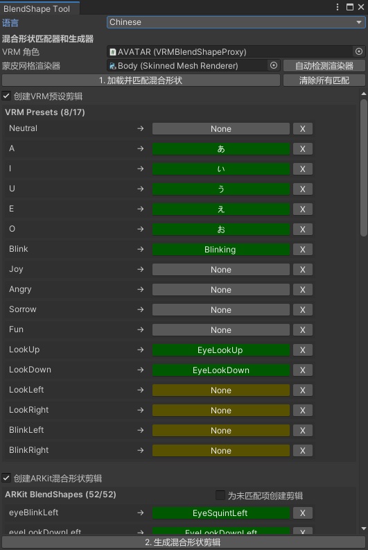Clear the Fun preset X button

coord(302,329)
